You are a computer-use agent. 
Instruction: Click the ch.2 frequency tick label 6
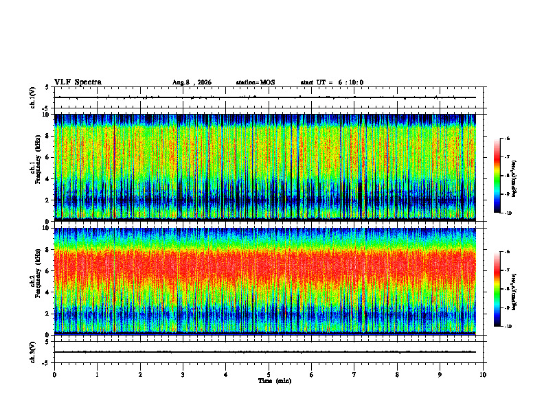(47, 271)
